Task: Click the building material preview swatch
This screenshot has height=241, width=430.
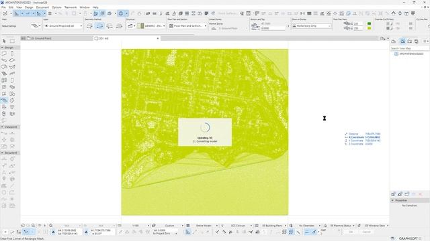Action: coord(140,25)
